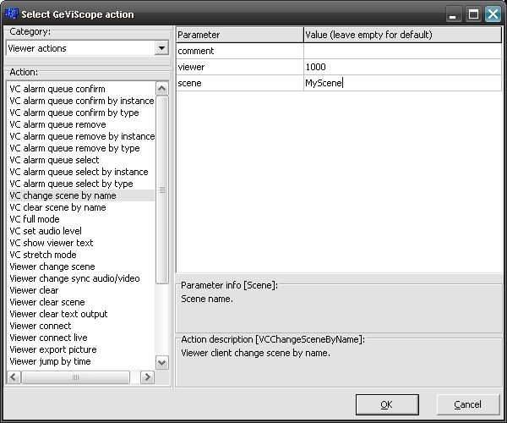The height and width of the screenshot is (423, 507).
Task: Choose 'Viewer export picture' from list
Action: (53, 349)
